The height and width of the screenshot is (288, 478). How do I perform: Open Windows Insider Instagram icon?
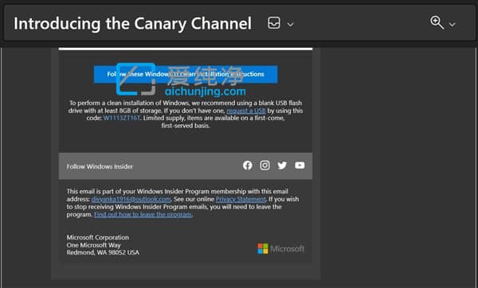pyautogui.click(x=264, y=165)
